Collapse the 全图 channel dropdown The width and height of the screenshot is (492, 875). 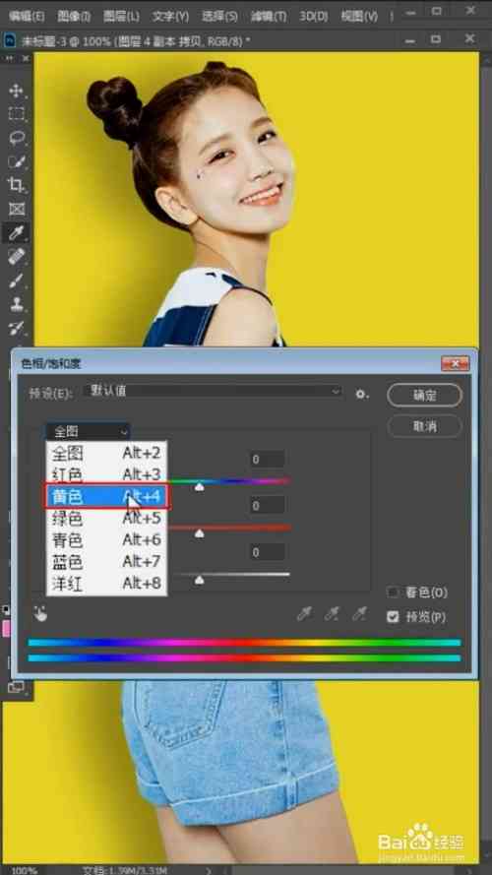tap(88, 431)
